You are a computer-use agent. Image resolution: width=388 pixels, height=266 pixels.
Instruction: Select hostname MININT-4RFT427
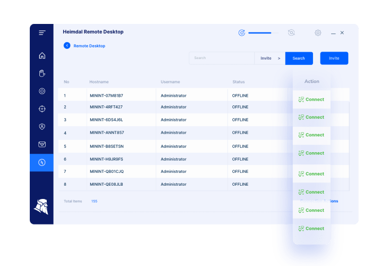[106, 107]
